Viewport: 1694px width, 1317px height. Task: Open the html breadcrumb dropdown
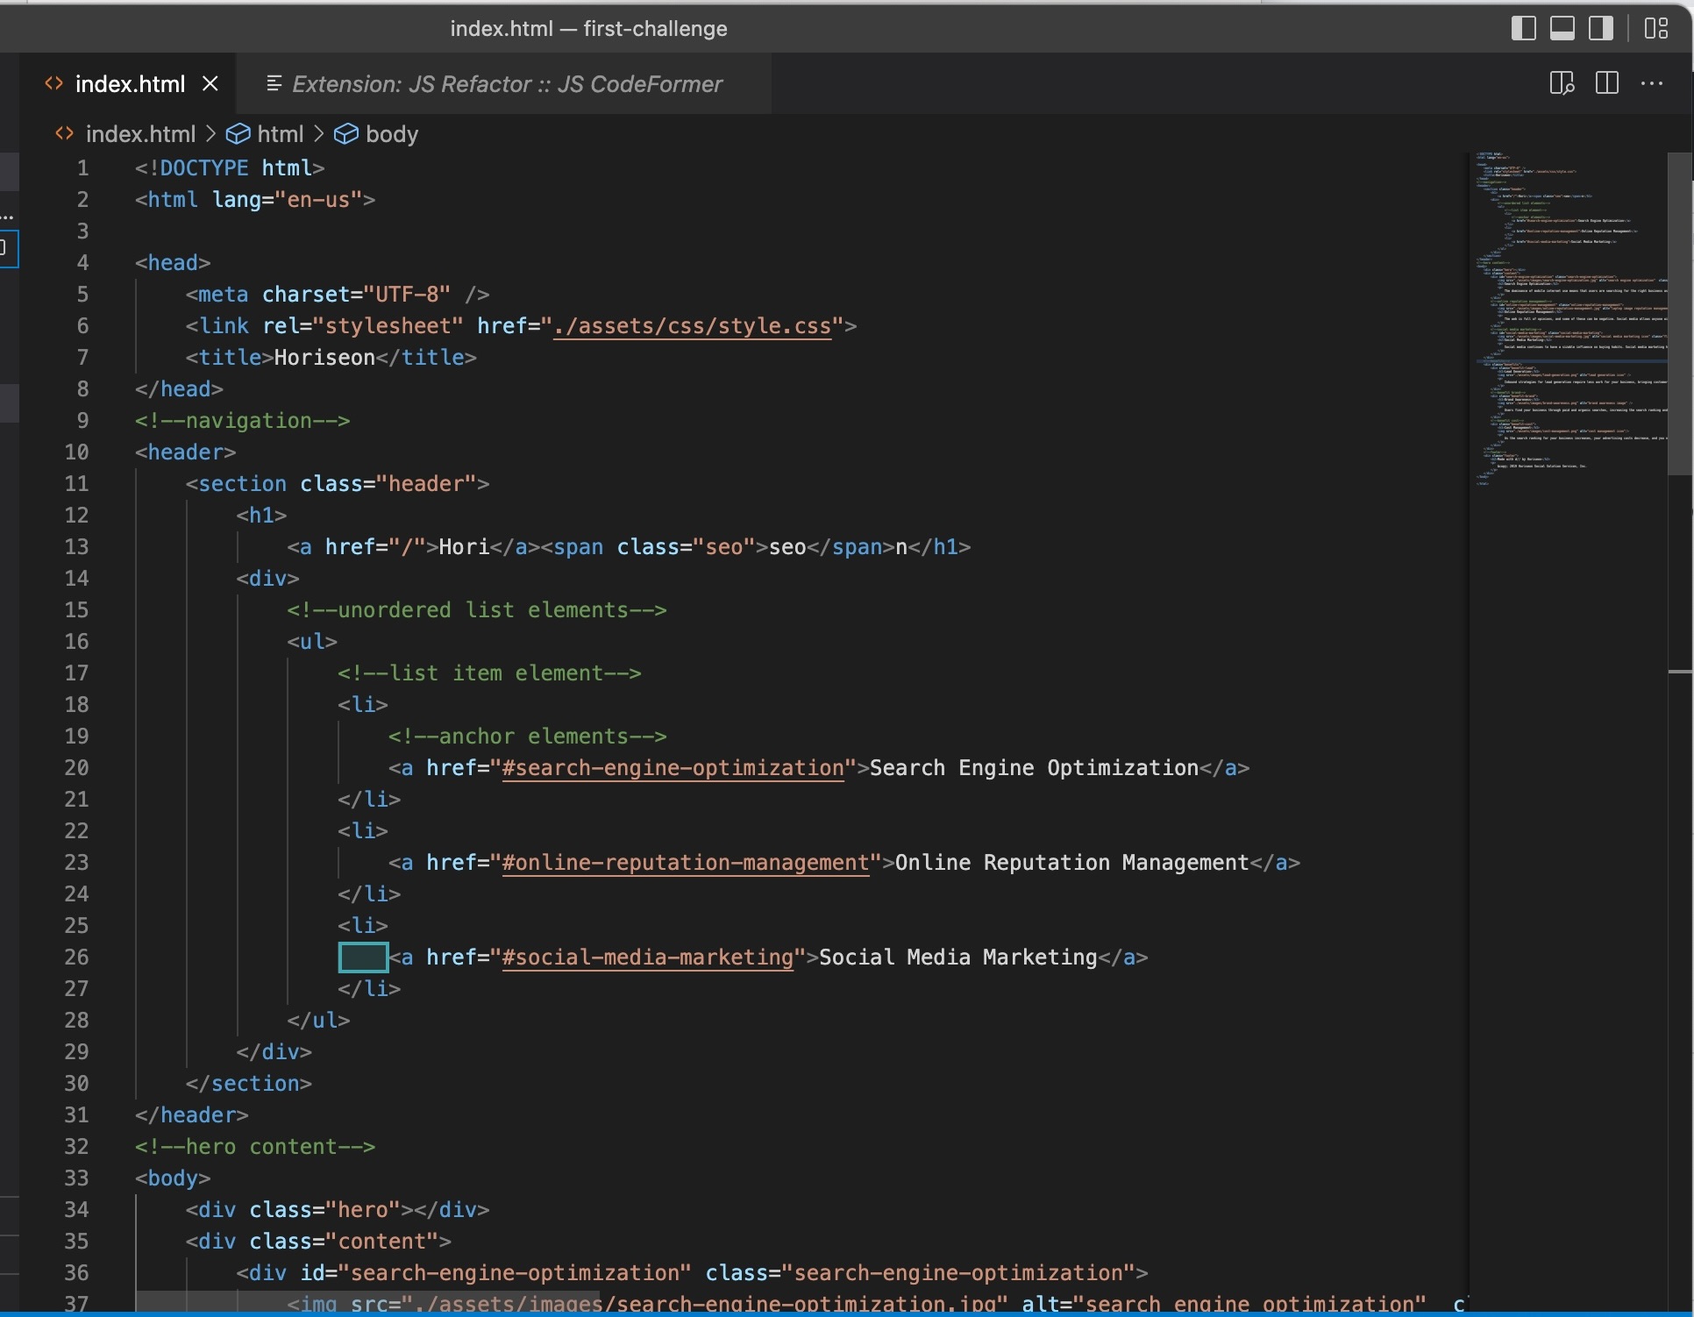282,133
